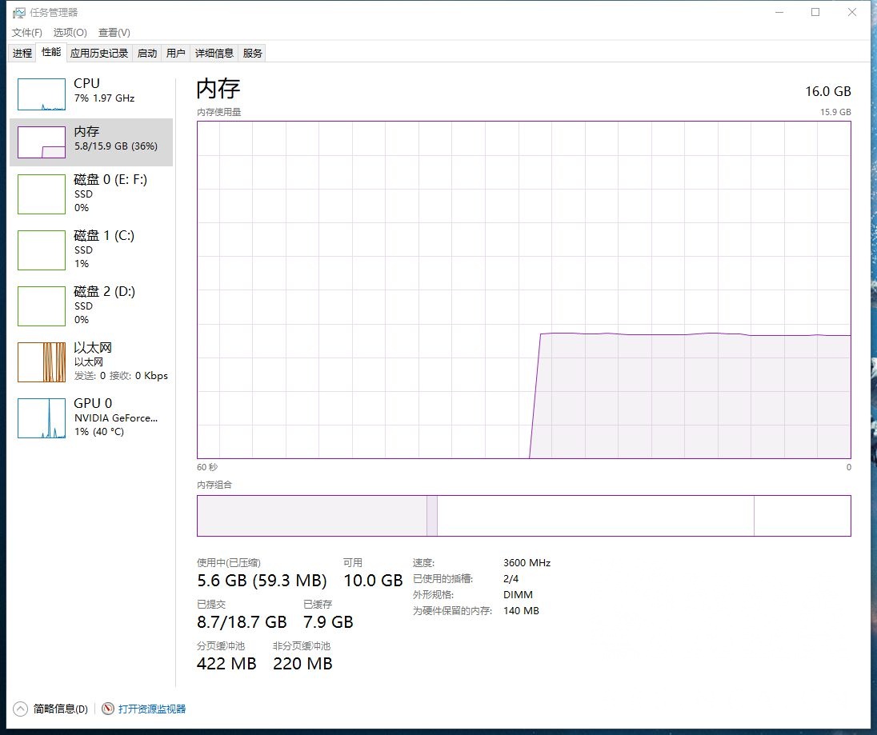877x735 pixels.
Task: Click the Task Manager title bar icon
Action: 19,12
